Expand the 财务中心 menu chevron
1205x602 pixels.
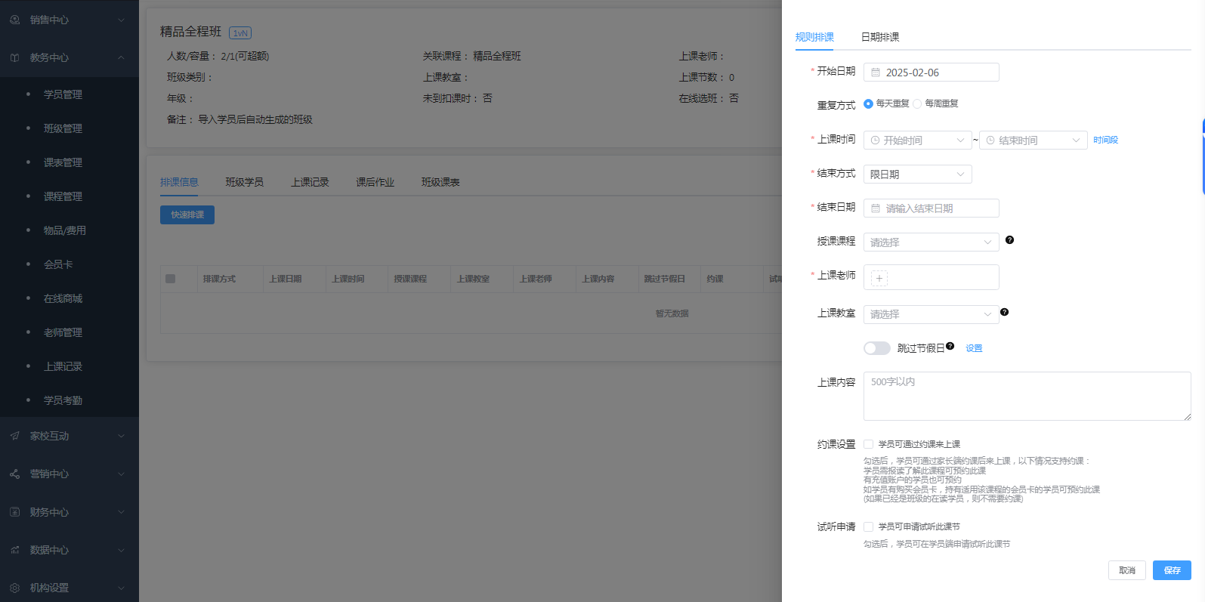[x=121, y=512]
